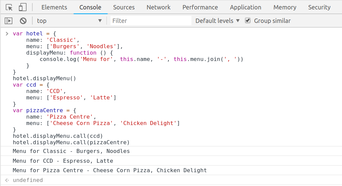
Task: Click the 'Menu for Classic' log line
Action: point(71,151)
